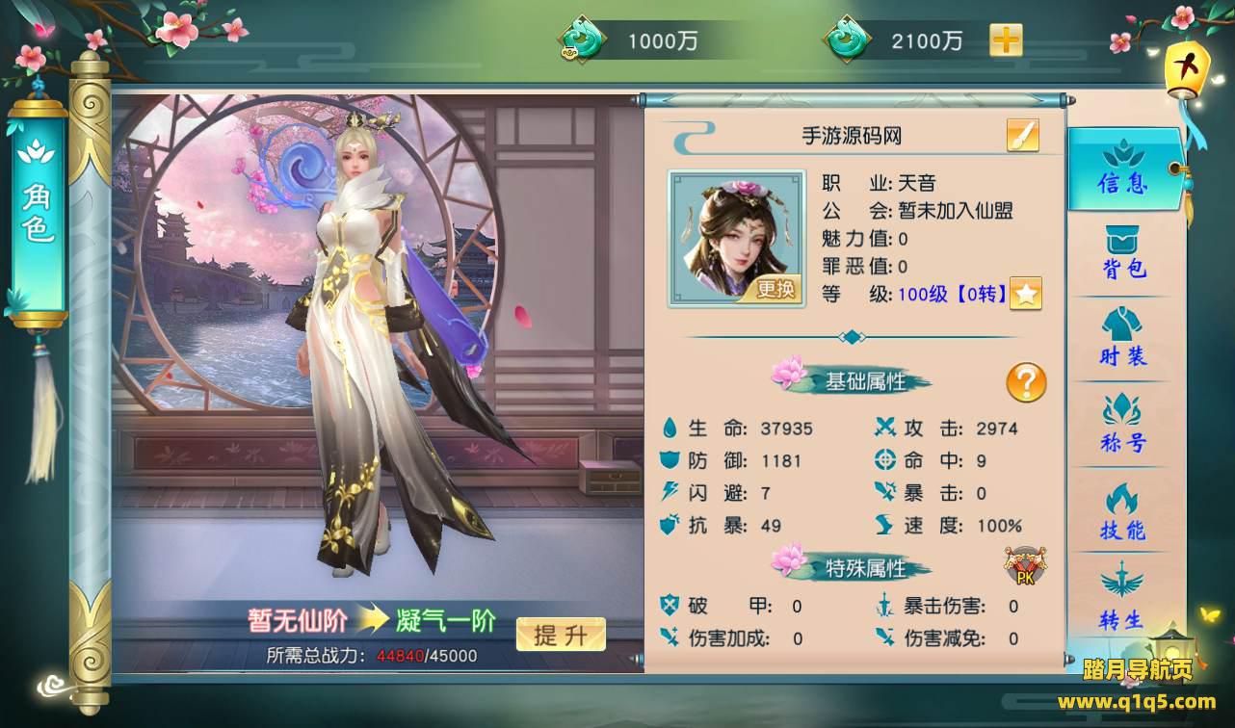Click the jade currency icon showing 2100万
The height and width of the screenshot is (728, 1235).
coord(847,40)
